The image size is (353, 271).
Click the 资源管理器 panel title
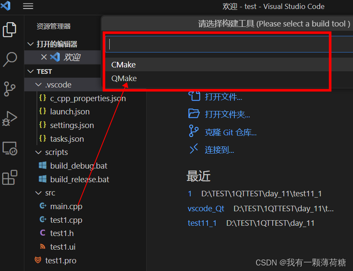tap(54, 26)
